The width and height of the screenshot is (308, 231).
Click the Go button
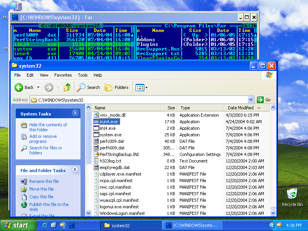(x=264, y=100)
